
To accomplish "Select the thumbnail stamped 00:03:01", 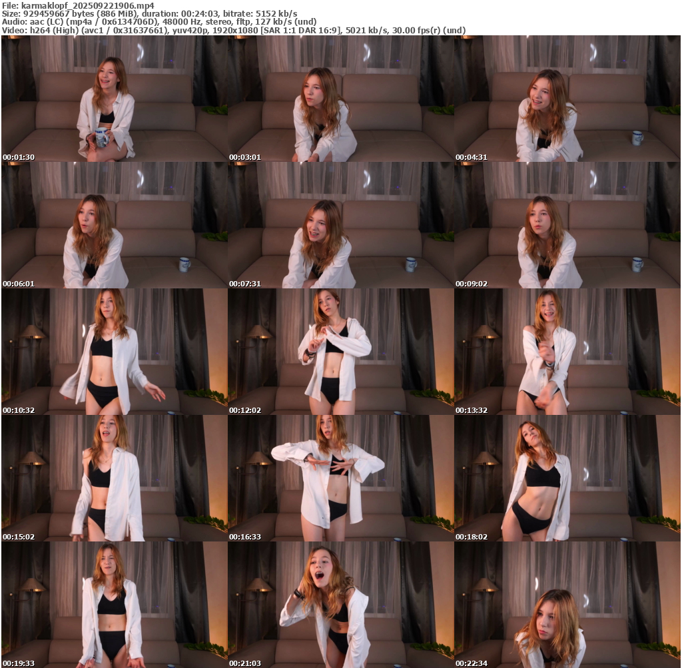I will coord(341,99).
